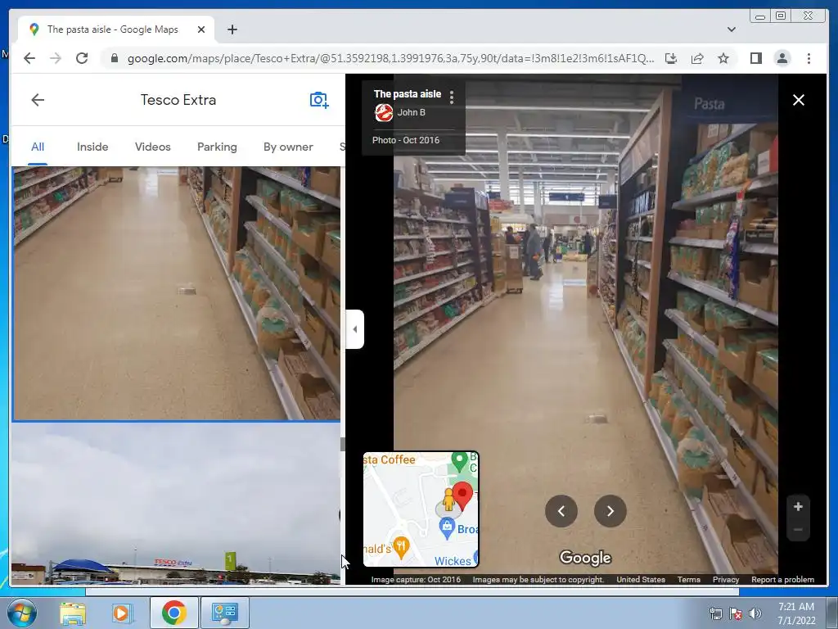Bookmark this page with star
The image size is (838, 629).
point(723,58)
